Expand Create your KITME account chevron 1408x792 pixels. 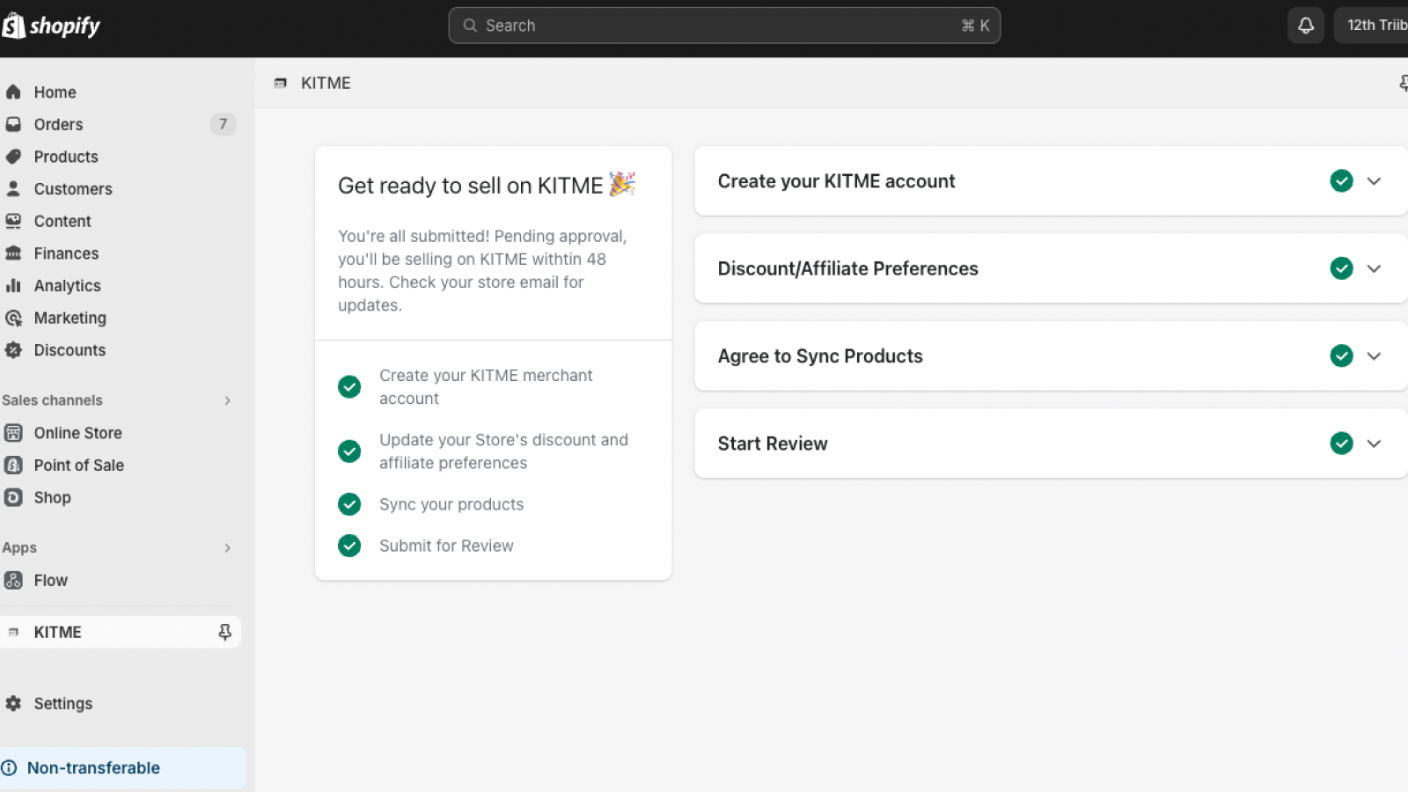coord(1374,180)
